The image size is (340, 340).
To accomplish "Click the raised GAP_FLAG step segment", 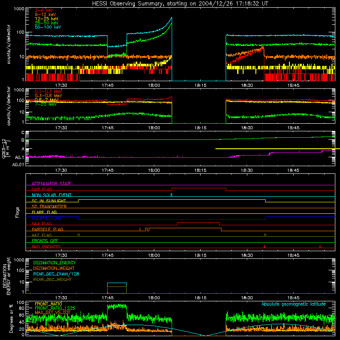I will coord(199,188).
